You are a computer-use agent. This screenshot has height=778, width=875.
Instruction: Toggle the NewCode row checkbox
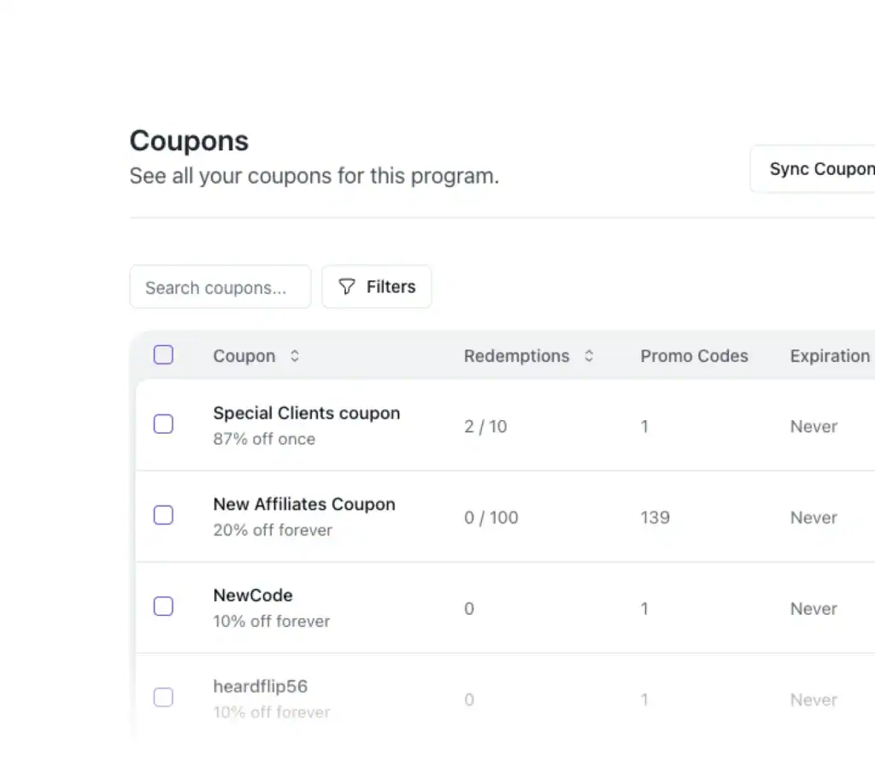click(163, 606)
